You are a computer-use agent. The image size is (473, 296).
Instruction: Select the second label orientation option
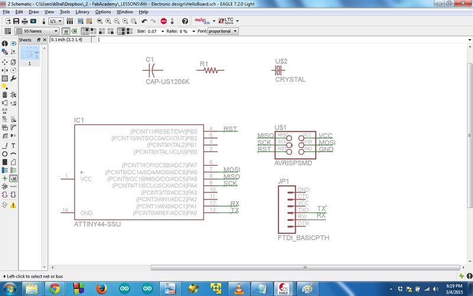pos(93,31)
